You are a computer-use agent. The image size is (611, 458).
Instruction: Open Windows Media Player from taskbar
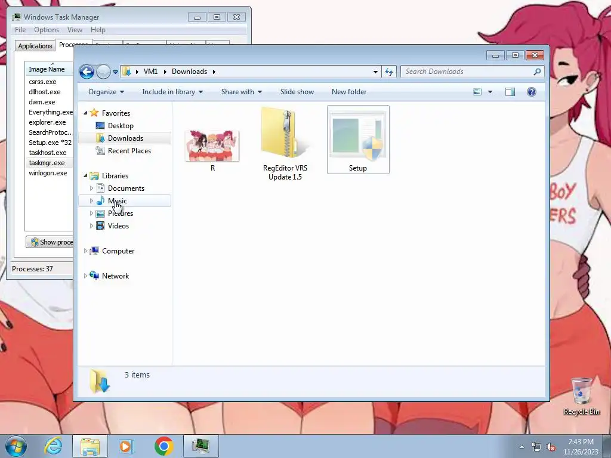pos(126,446)
